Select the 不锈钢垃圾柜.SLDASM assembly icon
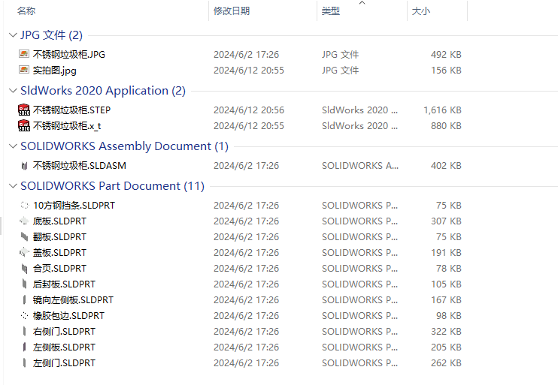558x385 pixels. pos(24,166)
